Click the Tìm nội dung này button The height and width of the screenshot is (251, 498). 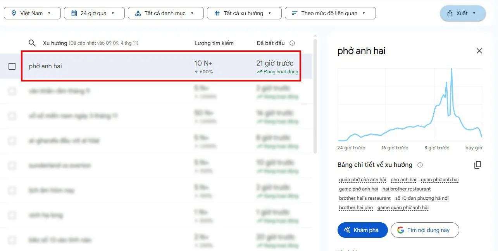click(424, 230)
